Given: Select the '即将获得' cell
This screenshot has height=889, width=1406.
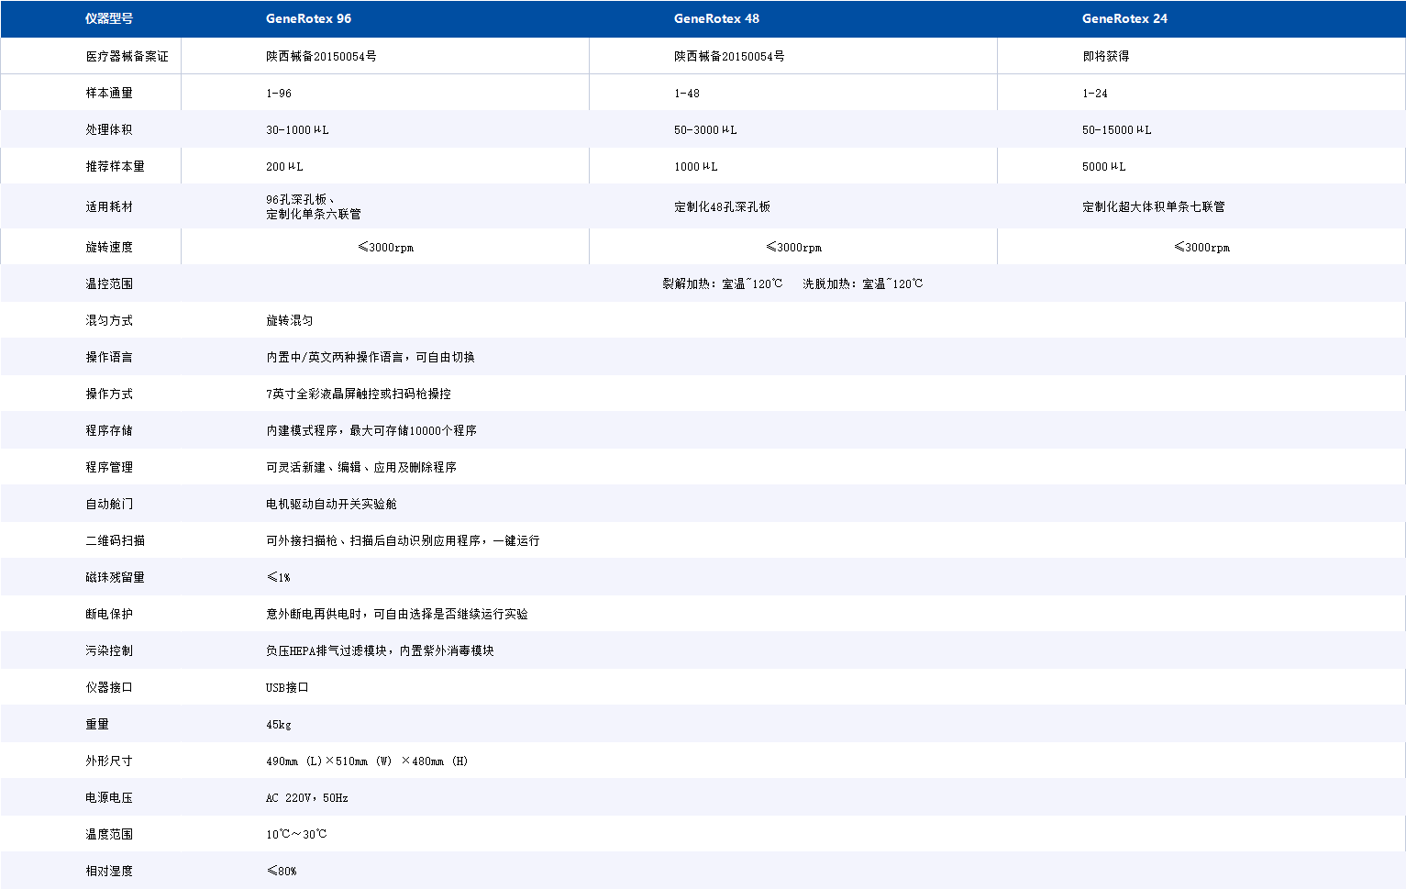Looking at the screenshot, I should (x=1106, y=56).
